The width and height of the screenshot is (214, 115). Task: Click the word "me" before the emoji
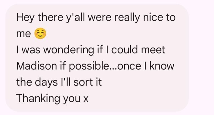click(x=23, y=34)
